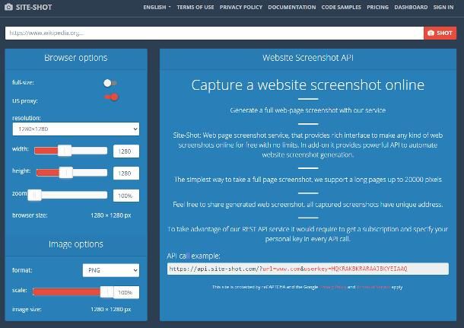Click the zoom slider handle
Screen dimensions: 464x328
[x=35, y=195]
